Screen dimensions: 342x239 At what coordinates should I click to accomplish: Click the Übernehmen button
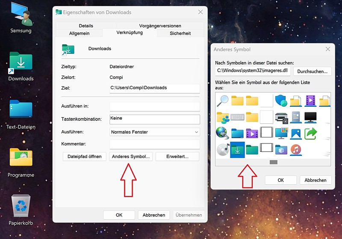(x=189, y=215)
